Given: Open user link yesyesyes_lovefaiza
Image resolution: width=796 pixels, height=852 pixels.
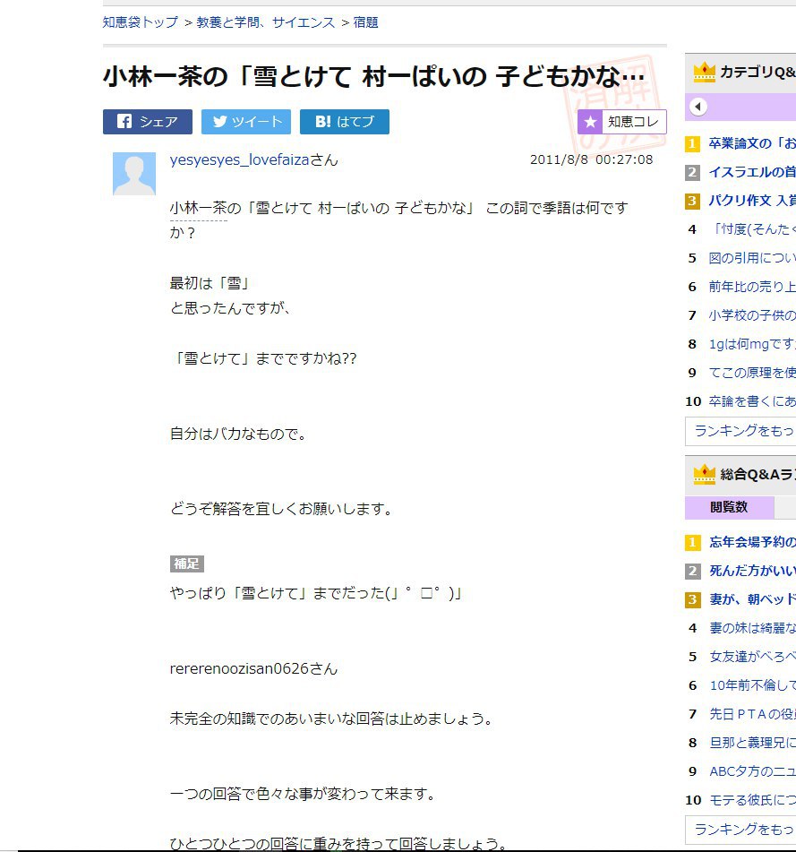Looking at the screenshot, I should (239, 159).
